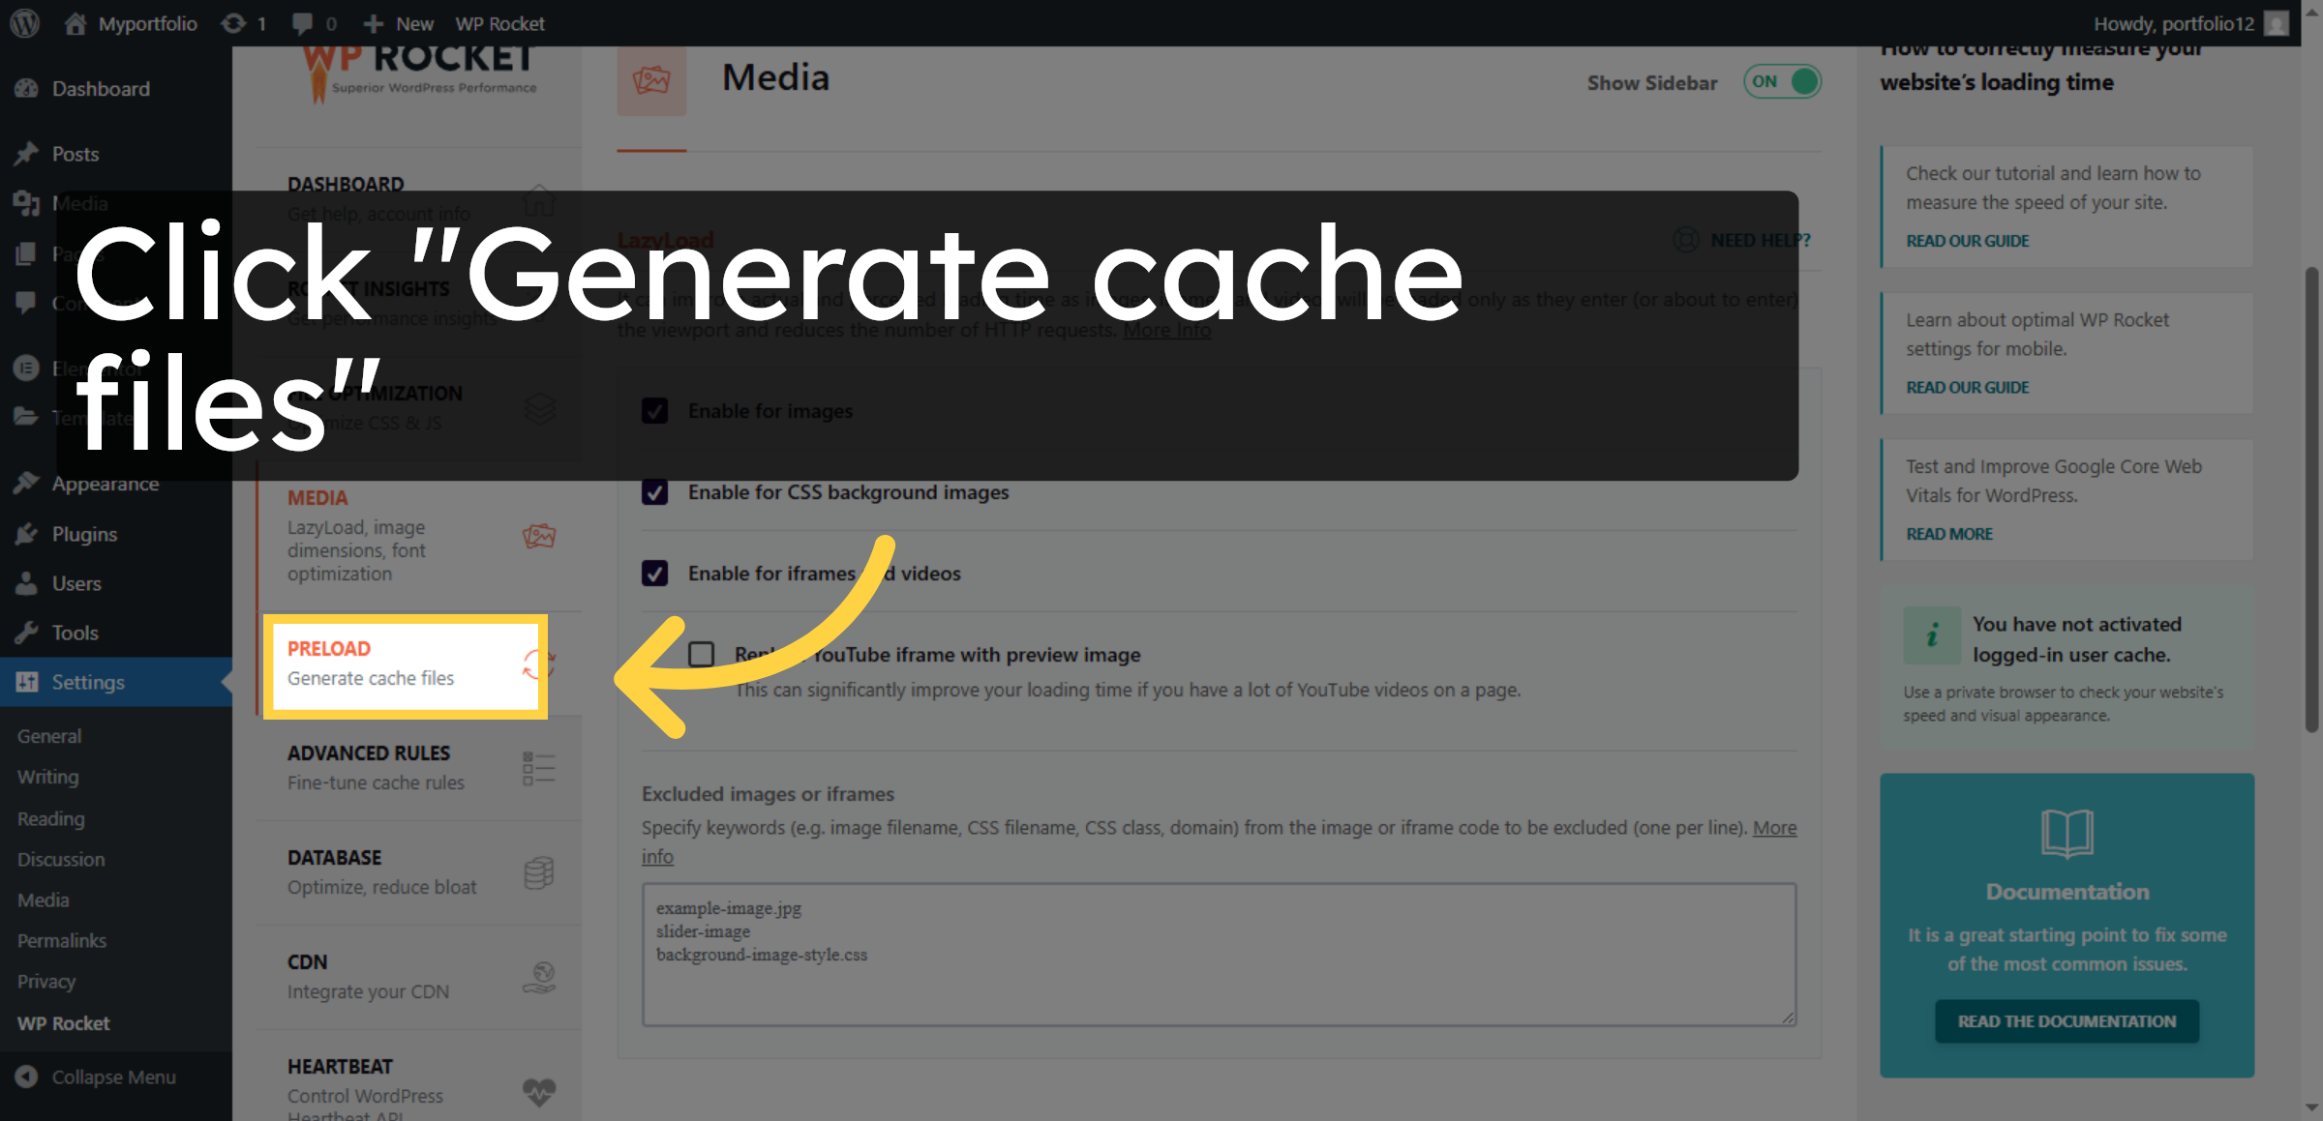Viewport: 2323px width, 1121px height.
Task: Click the WordPress logo in admin bar
Action: [23, 22]
